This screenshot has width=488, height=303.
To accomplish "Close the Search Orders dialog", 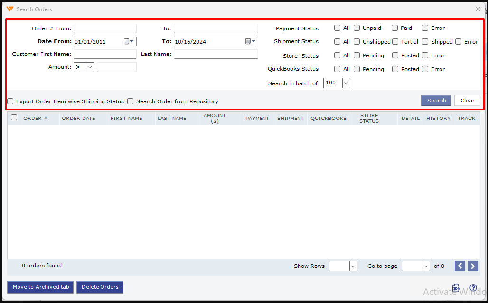I will tap(478, 9).
